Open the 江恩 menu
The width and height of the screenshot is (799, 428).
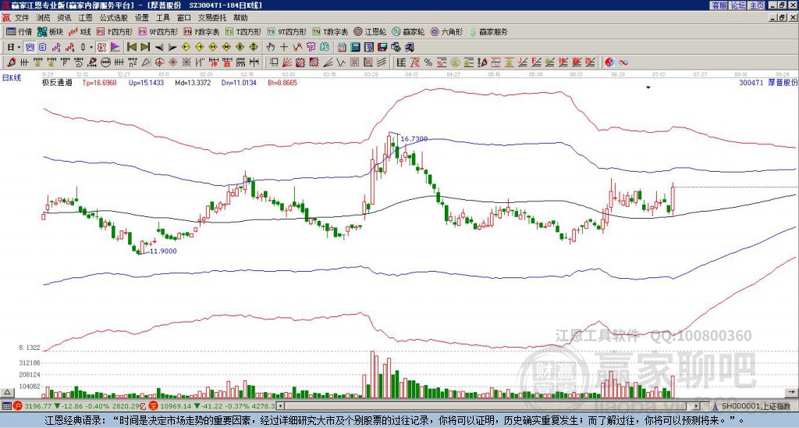[85, 18]
